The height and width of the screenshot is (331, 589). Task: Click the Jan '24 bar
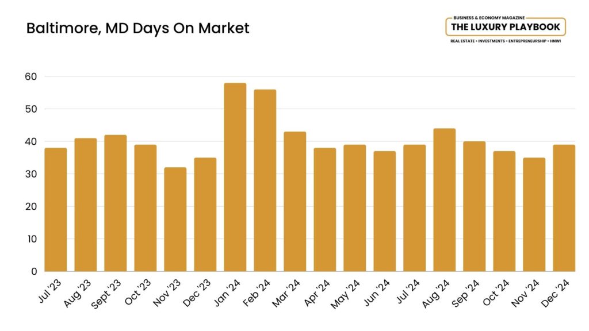point(235,177)
